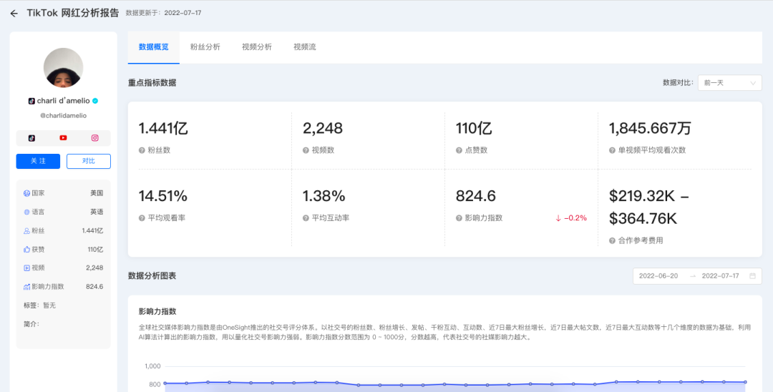Click the $219.32K – $364.76K fee range
The height and width of the screenshot is (392, 773).
click(x=649, y=207)
